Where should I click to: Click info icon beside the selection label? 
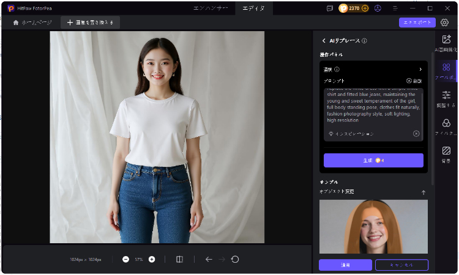tap(337, 69)
